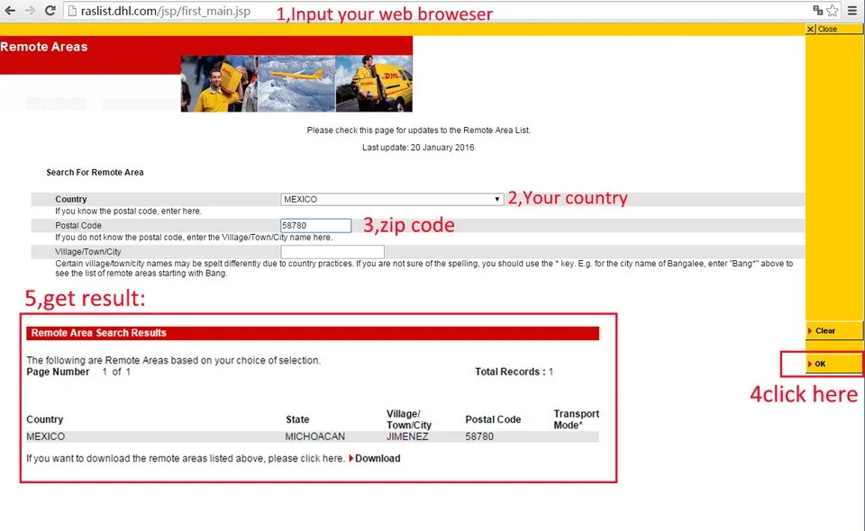
Task: Click the Page Number label
Action: 58,372
